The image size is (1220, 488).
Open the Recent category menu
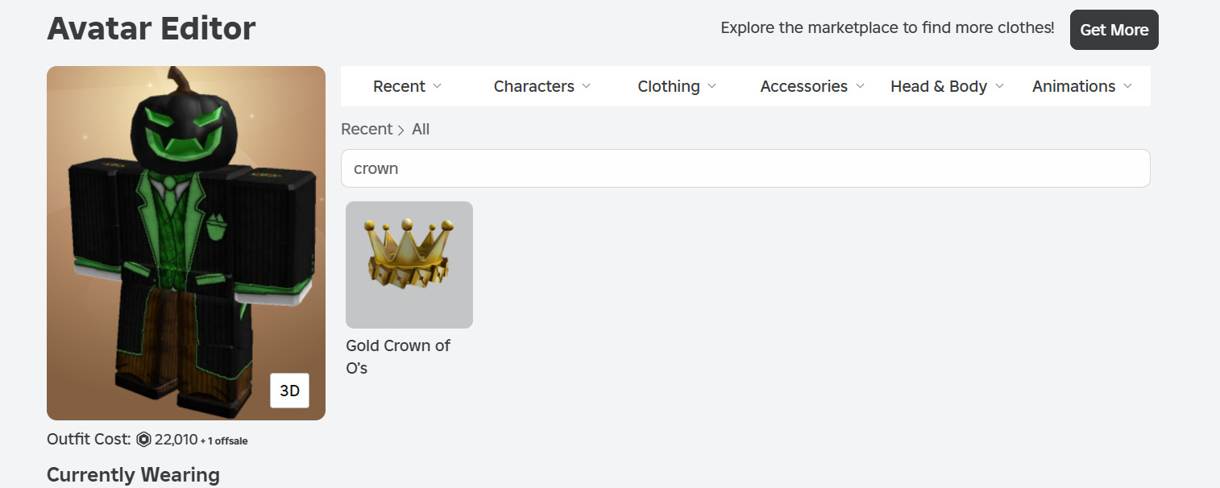(407, 86)
